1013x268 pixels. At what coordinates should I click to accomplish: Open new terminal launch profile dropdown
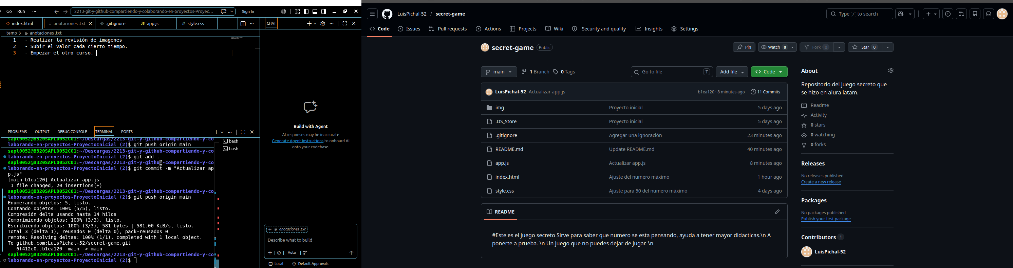click(x=222, y=132)
